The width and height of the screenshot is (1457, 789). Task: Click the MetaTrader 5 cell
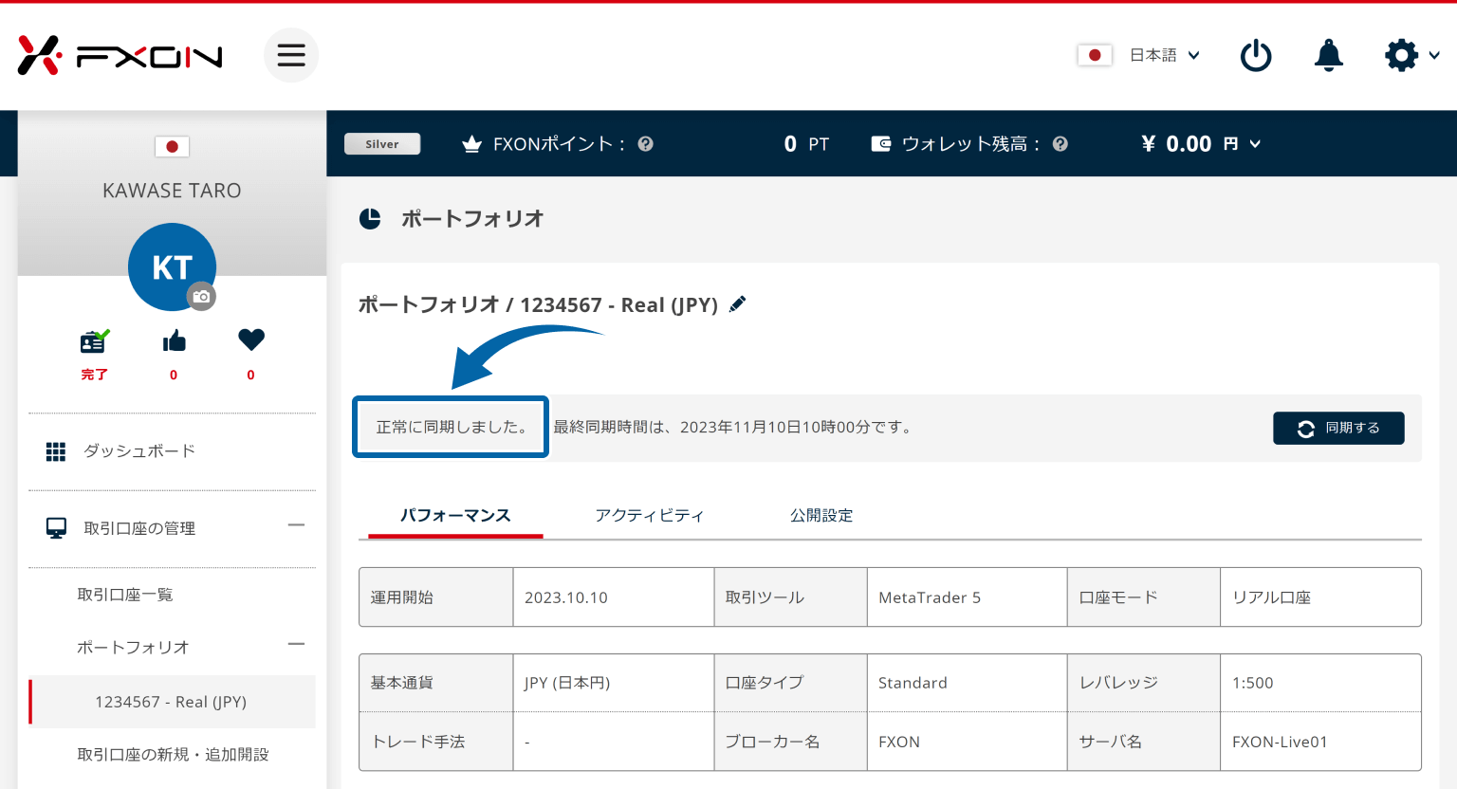(x=968, y=597)
